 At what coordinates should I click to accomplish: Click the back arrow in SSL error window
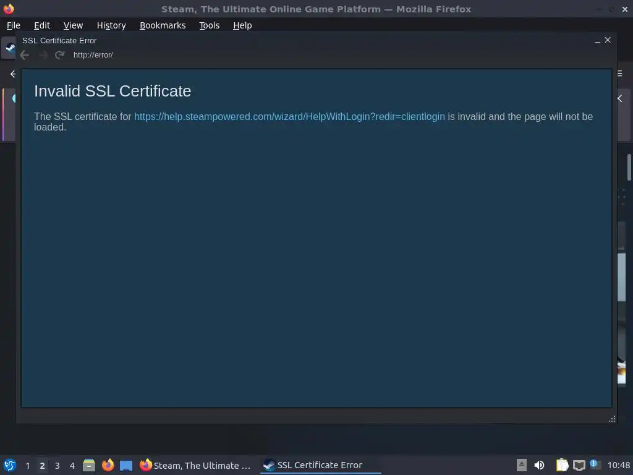25,55
